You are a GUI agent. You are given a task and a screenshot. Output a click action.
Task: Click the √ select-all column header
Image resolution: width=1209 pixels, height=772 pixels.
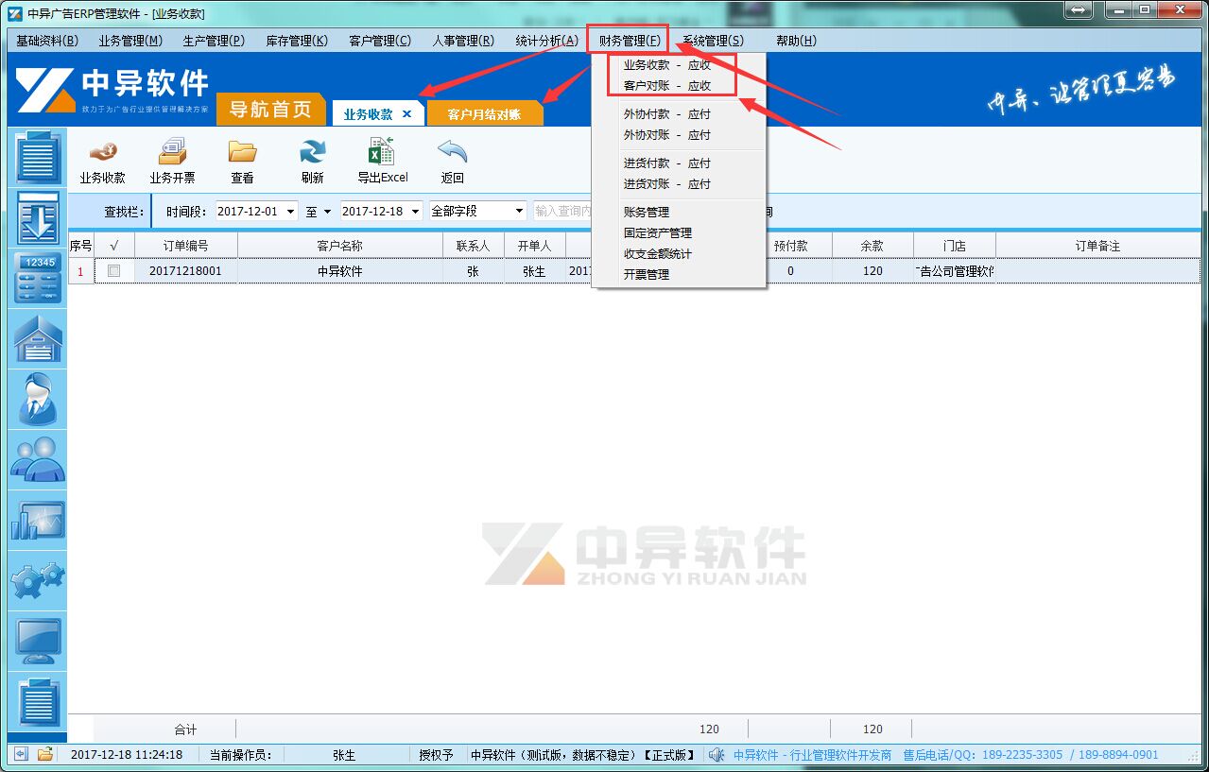[114, 246]
